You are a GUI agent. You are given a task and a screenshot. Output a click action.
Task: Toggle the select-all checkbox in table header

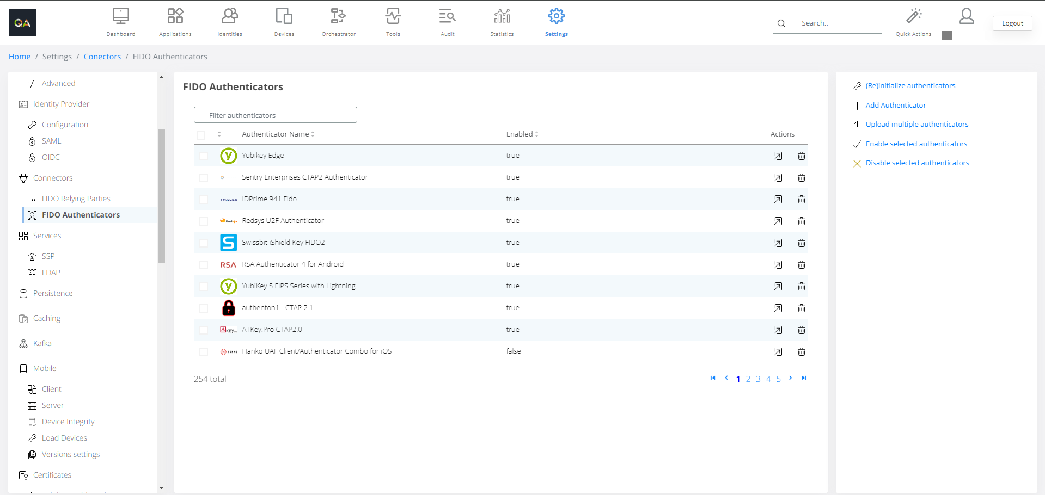(x=201, y=135)
